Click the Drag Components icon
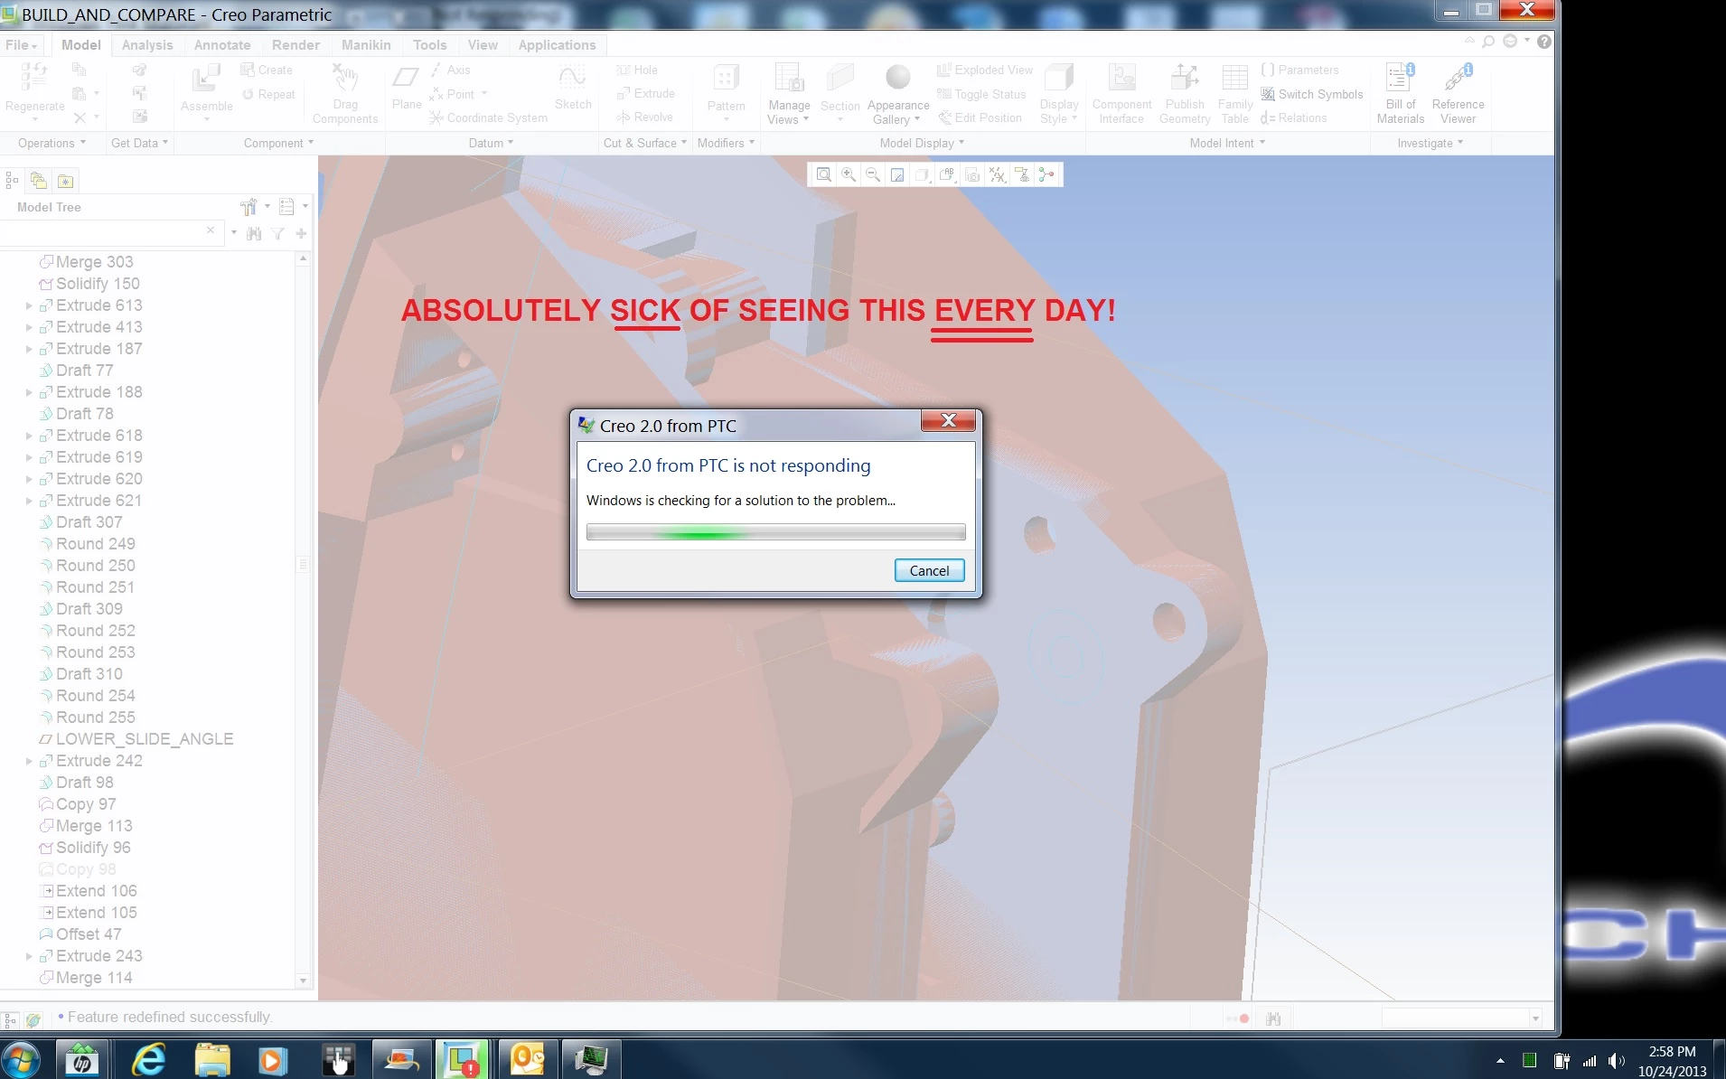The height and width of the screenshot is (1079, 1726). click(345, 78)
